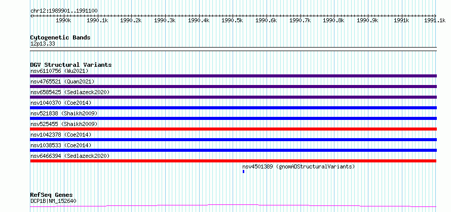Select the 12p13.33 band label
Viewport: 451px width, 212px height.
(x=43, y=44)
